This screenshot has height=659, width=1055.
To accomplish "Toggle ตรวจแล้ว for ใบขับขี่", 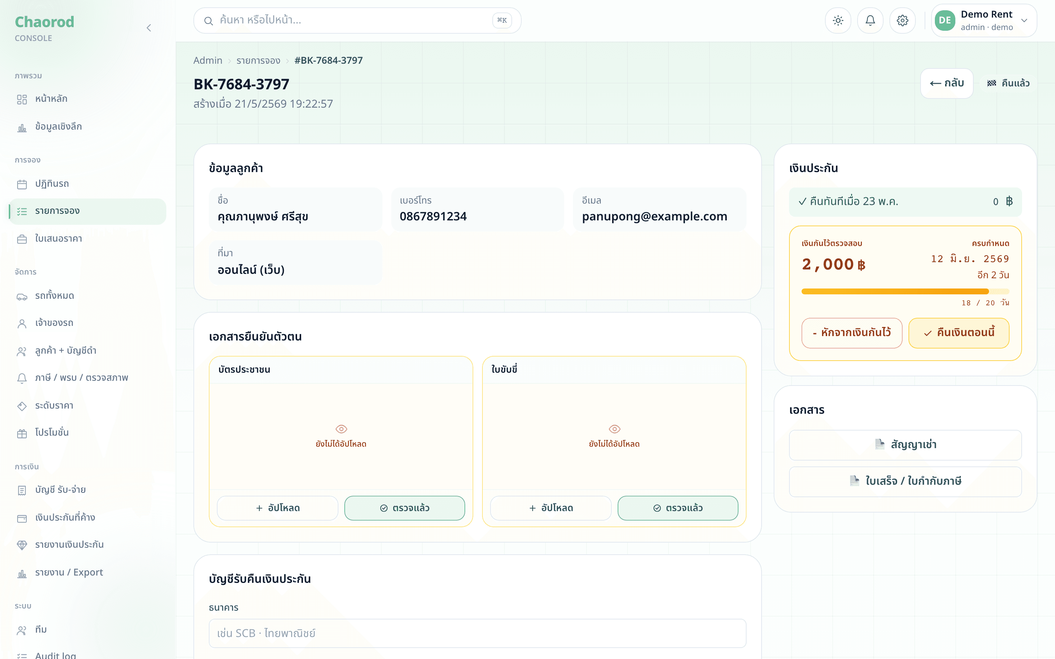I will point(678,508).
